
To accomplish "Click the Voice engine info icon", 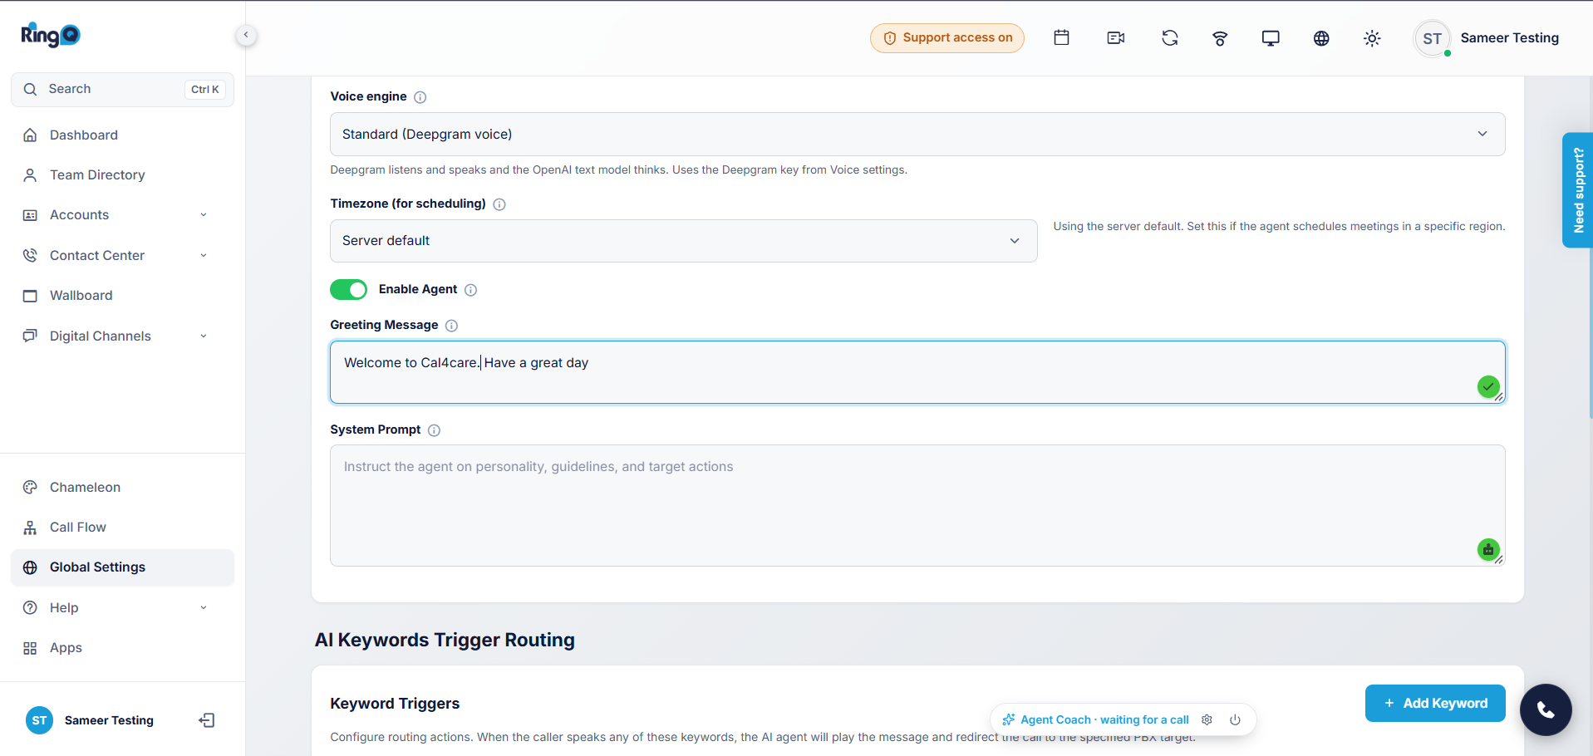I will [x=420, y=97].
